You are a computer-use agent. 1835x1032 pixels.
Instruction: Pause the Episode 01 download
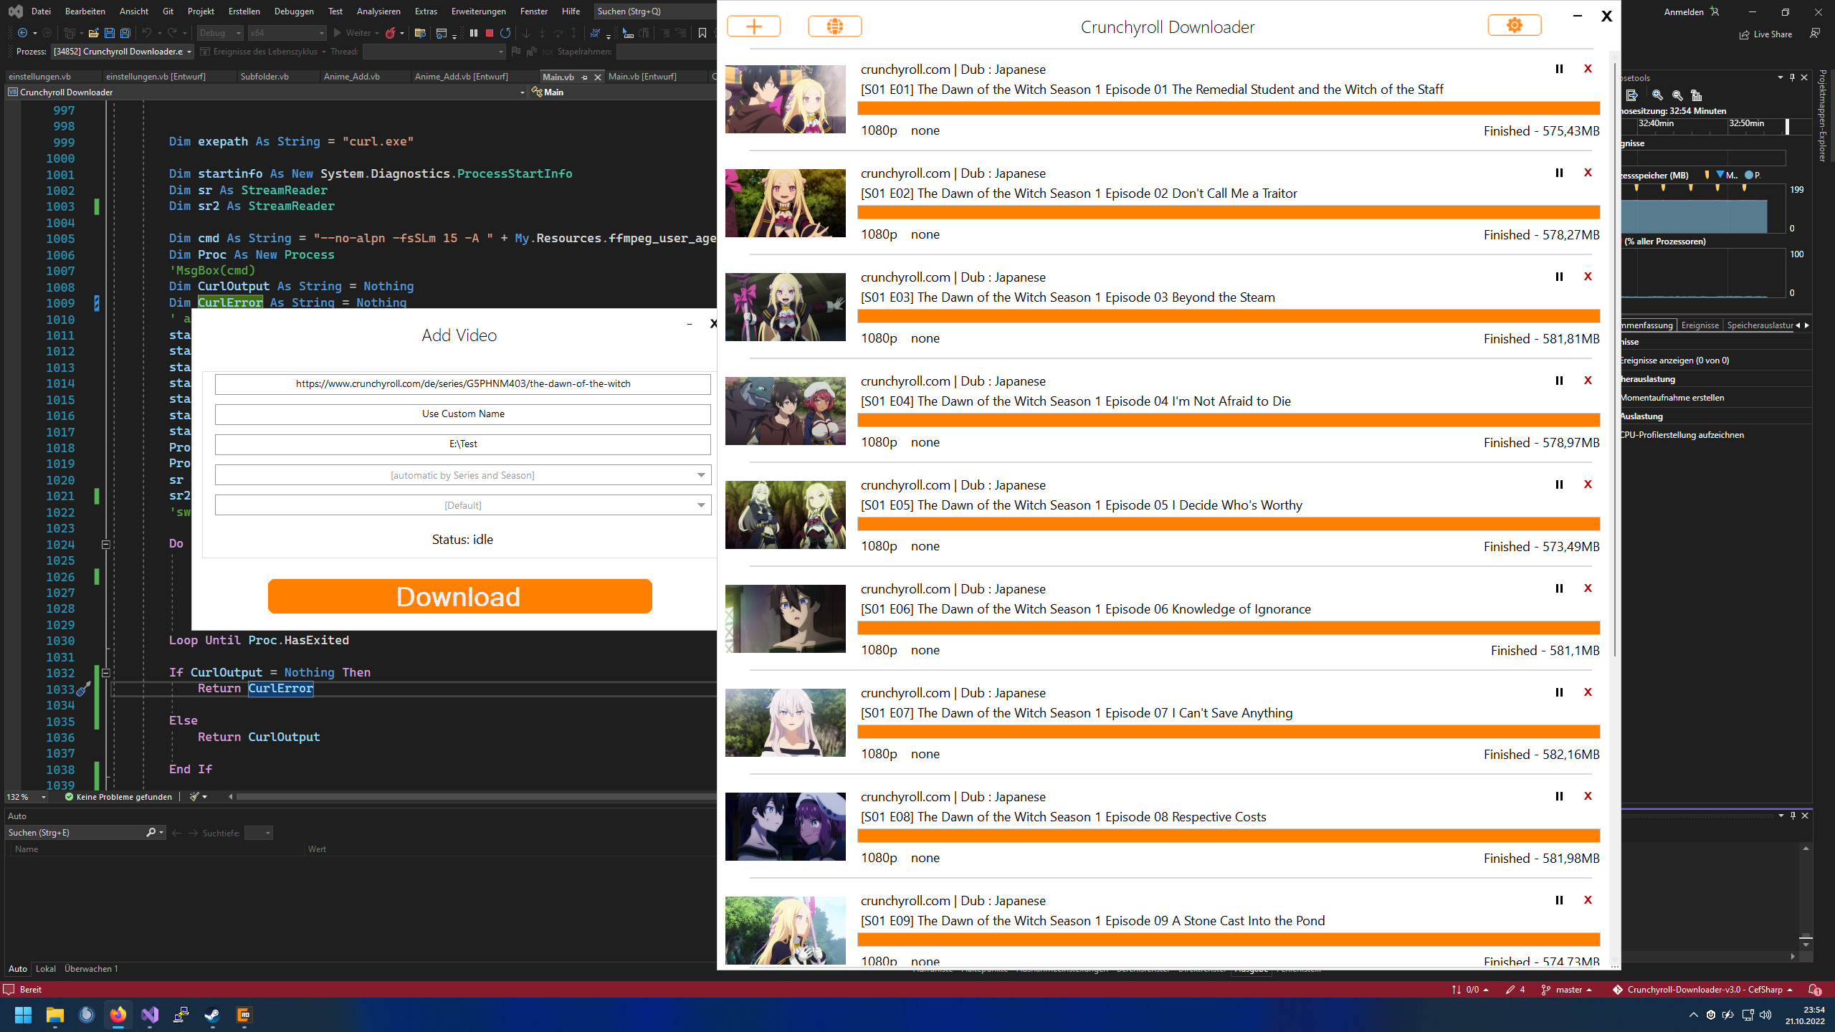1559,69
